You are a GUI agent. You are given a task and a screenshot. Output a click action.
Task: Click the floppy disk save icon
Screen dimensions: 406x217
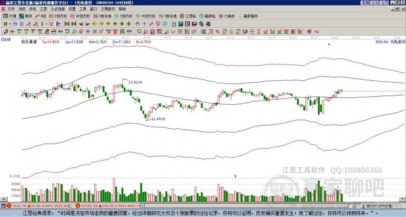tap(194, 24)
